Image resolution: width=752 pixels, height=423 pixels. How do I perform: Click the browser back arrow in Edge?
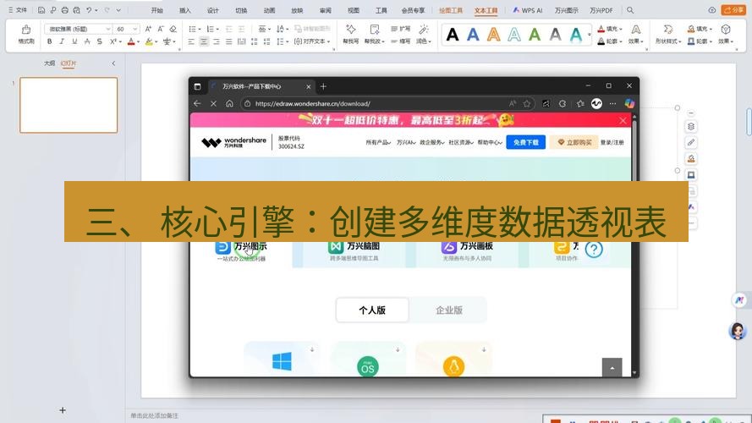197,103
